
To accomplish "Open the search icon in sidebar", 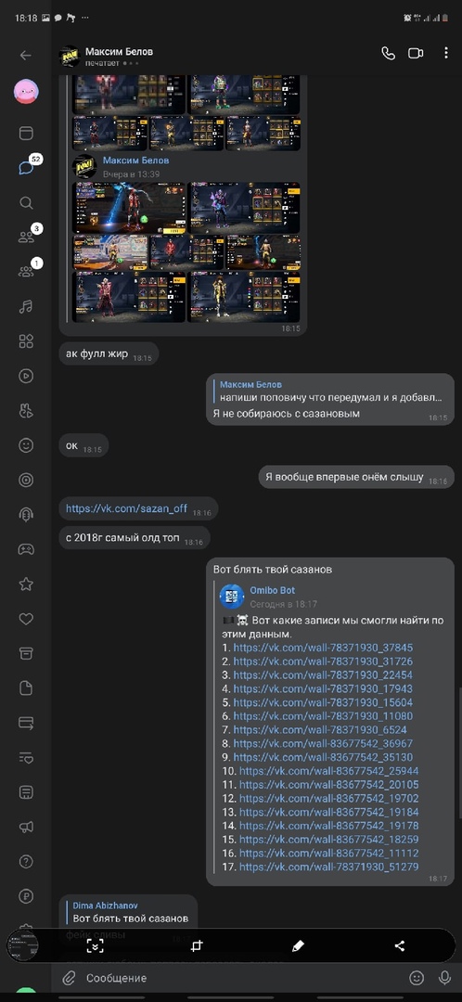I will [26, 203].
